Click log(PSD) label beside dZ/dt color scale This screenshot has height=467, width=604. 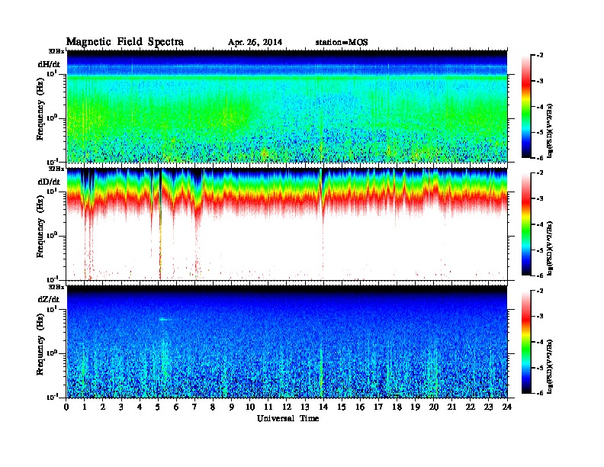tap(550, 366)
